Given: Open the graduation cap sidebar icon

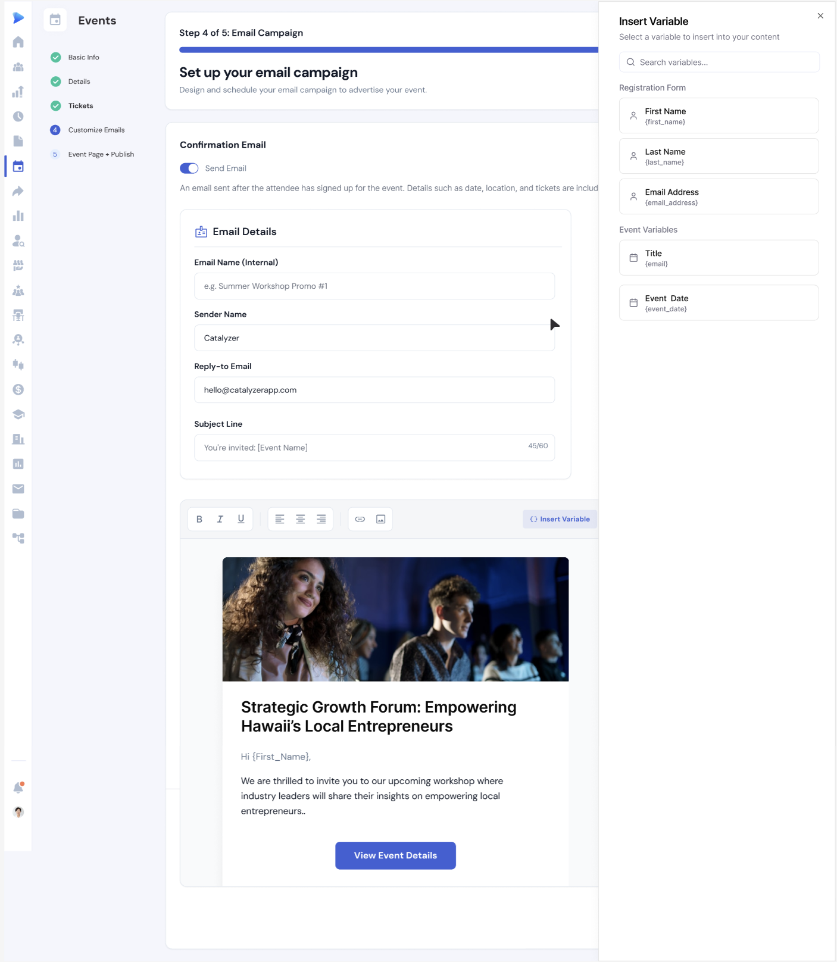Looking at the screenshot, I should point(18,414).
